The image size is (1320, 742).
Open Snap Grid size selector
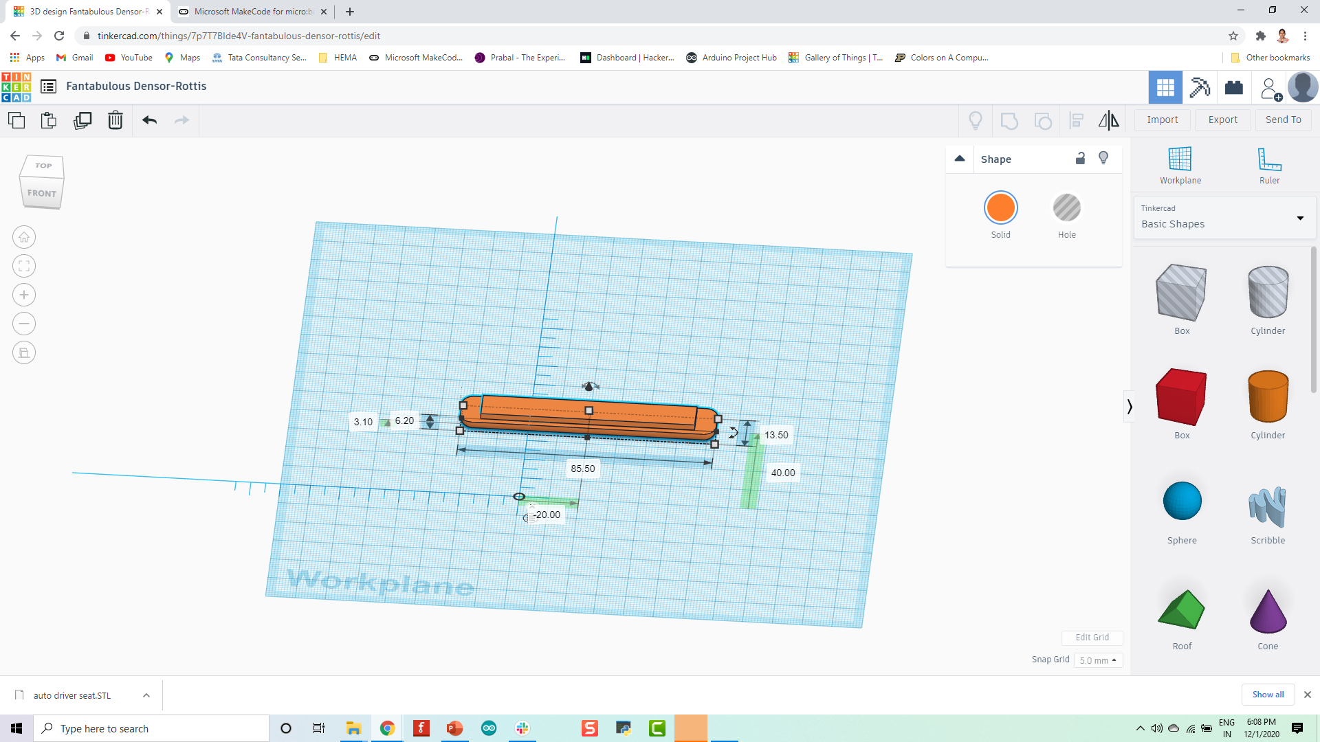pyautogui.click(x=1098, y=660)
